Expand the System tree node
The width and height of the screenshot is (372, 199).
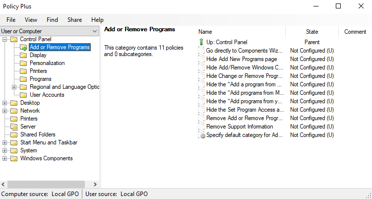4,150
